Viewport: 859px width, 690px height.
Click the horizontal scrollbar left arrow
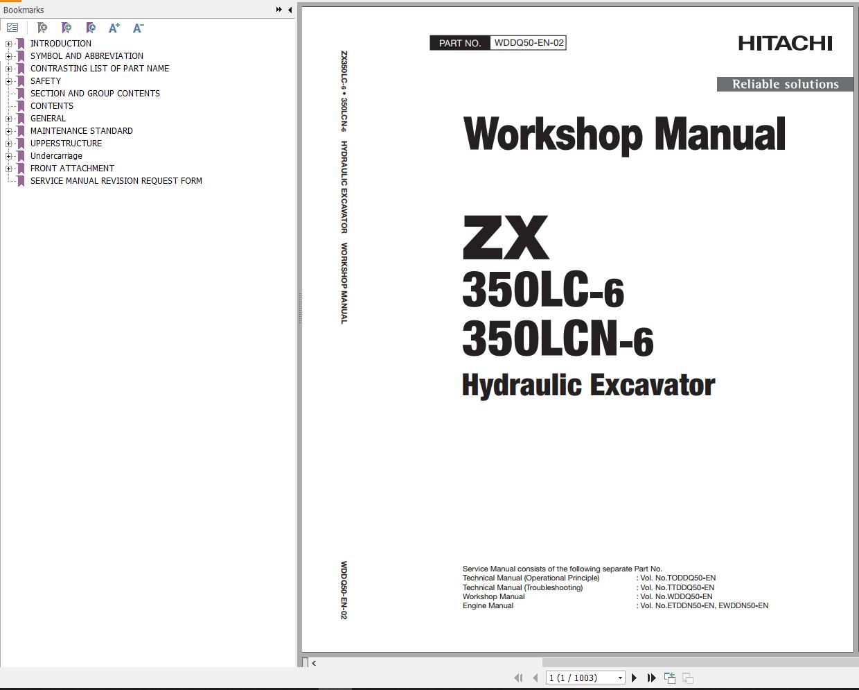(x=315, y=663)
